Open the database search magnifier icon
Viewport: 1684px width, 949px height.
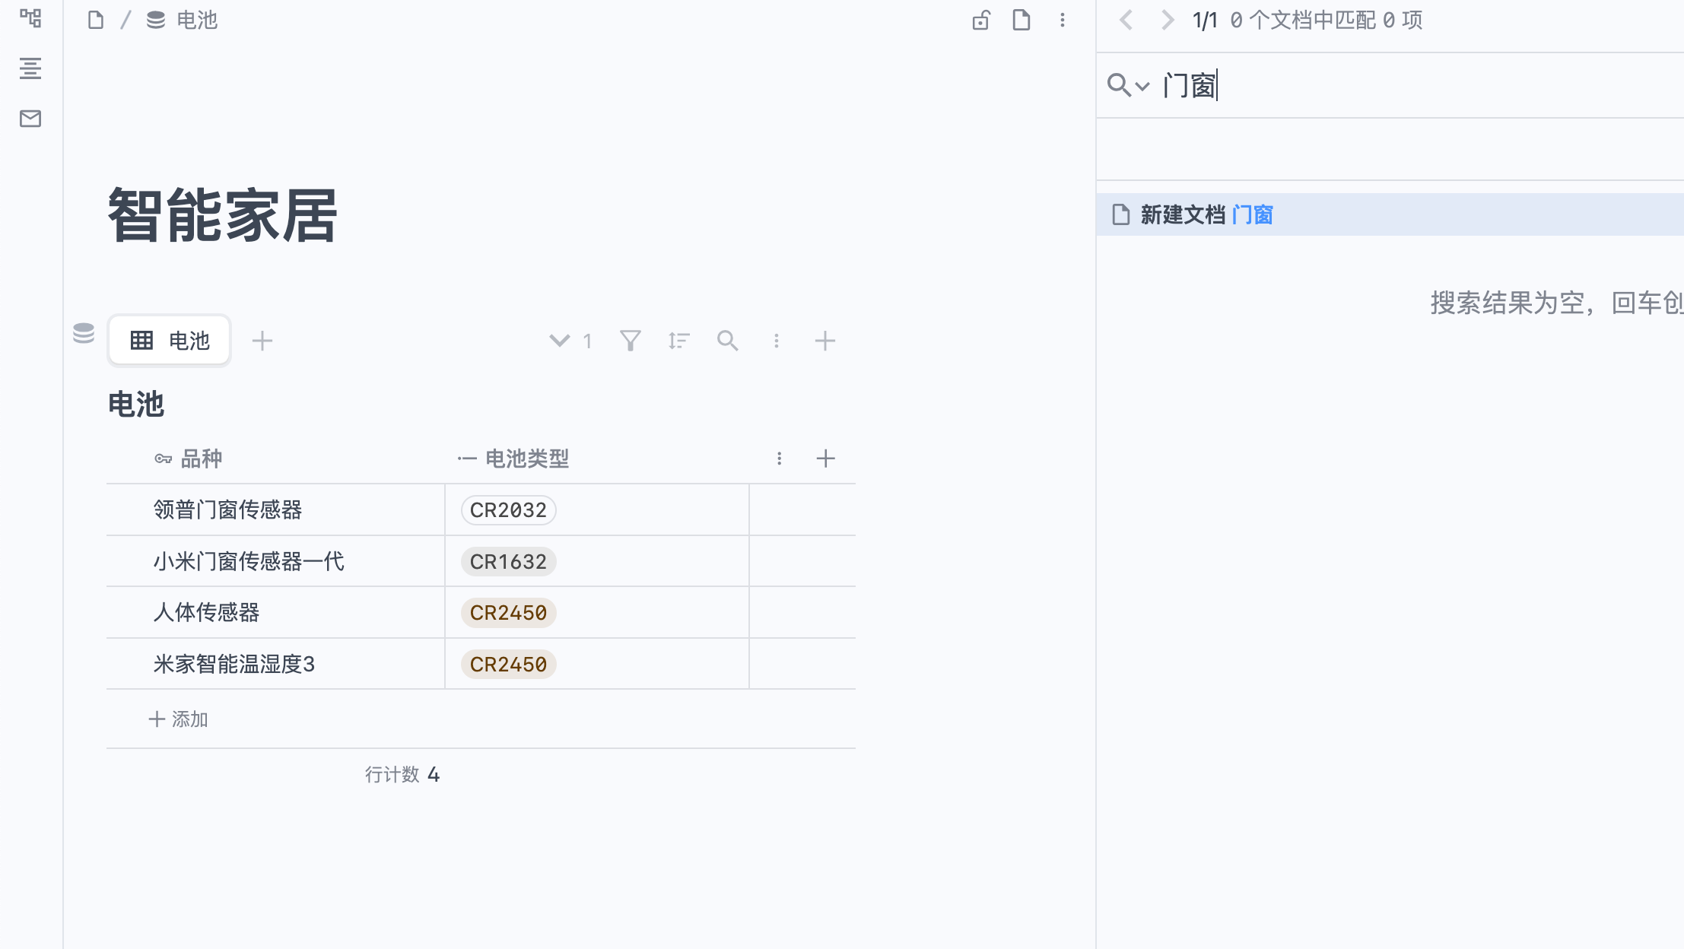click(x=727, y=341)
